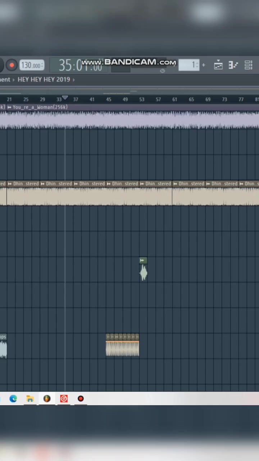Jump to bar 41 on the timeline ruler
259x461 pixels.
click(92, 99)
